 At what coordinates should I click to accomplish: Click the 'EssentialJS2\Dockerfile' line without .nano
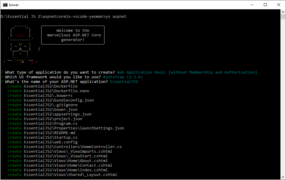tap(43, 86)
